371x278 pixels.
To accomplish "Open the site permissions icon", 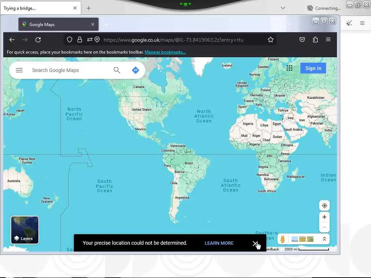I will pyautogui.click(x=89, y=40).
